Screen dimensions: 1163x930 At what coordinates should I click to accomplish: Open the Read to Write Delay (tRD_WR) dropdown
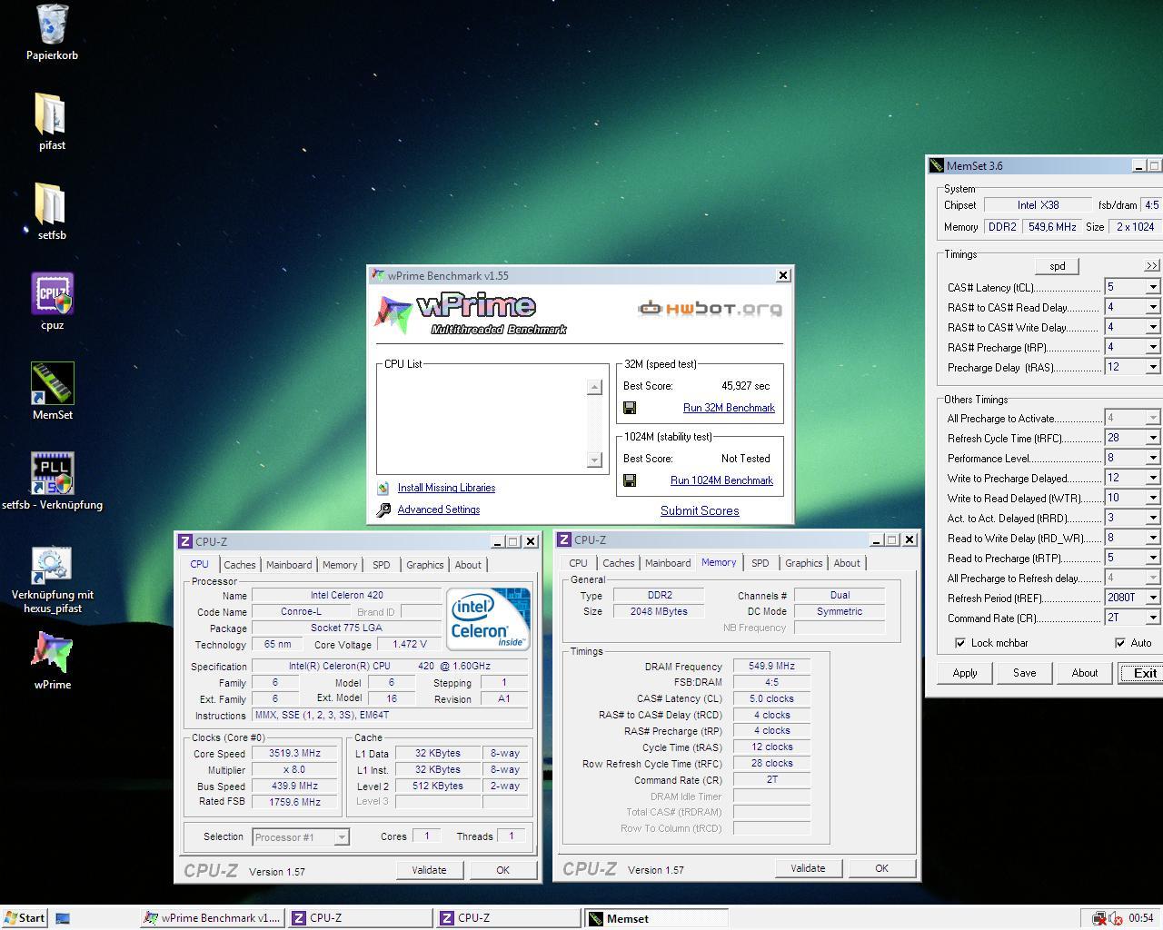point(1153,538)
